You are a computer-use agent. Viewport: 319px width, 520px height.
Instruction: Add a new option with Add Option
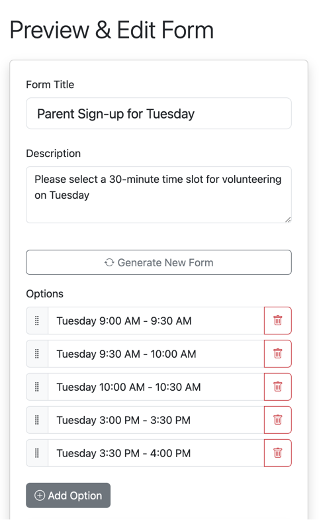pyautogui.click(x=68, y=495)
